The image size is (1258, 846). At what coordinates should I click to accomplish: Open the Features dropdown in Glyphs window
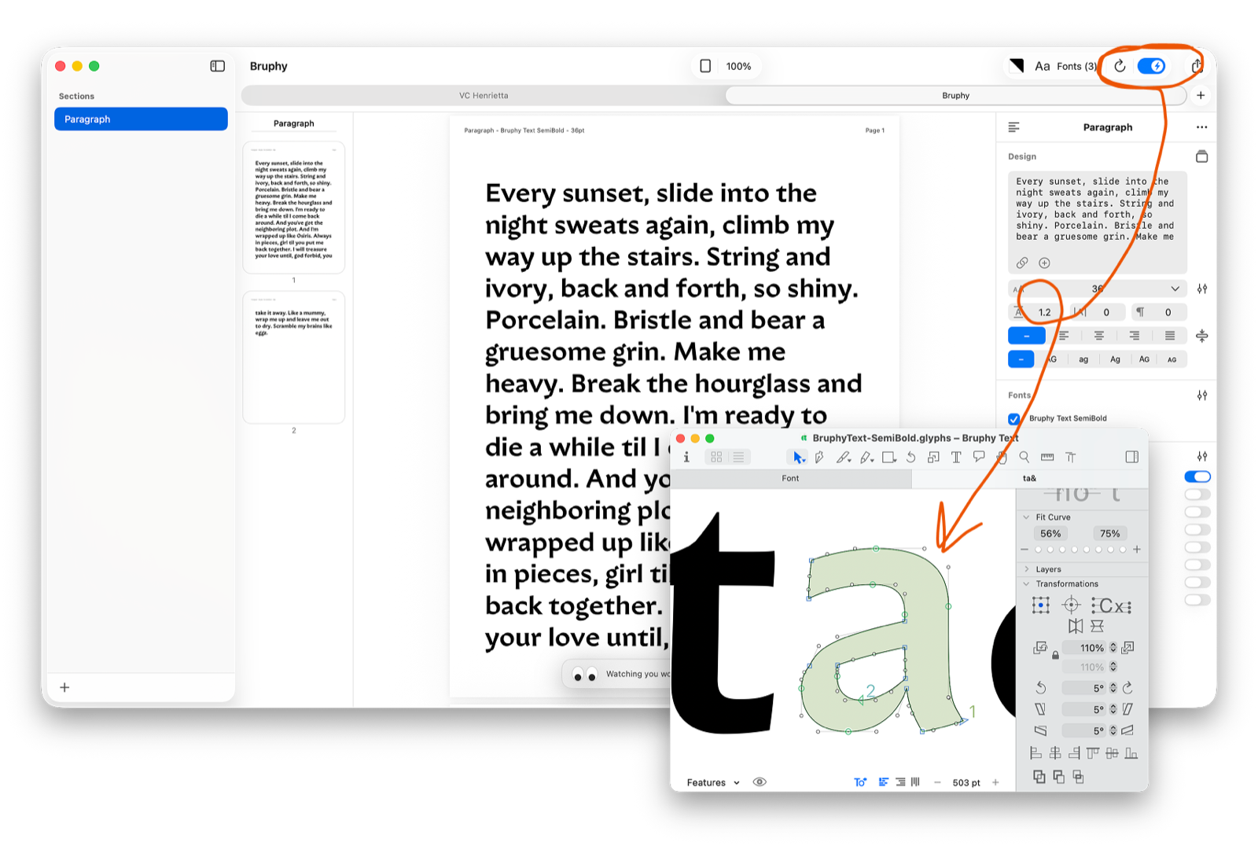pyautogui.click(x=713, y=782)
